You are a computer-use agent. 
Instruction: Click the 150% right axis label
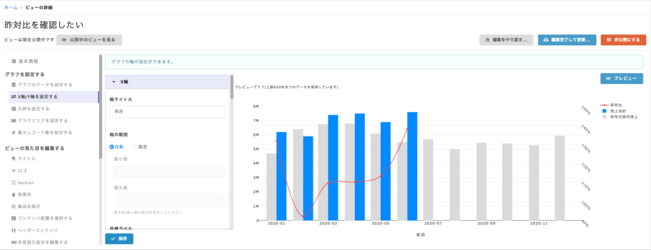[x=586, y=110]
